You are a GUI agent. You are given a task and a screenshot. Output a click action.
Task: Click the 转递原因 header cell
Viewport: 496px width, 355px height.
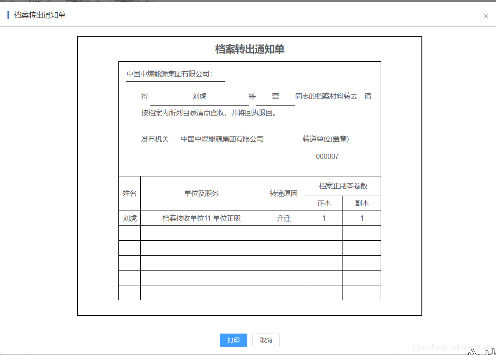(283, 193)
